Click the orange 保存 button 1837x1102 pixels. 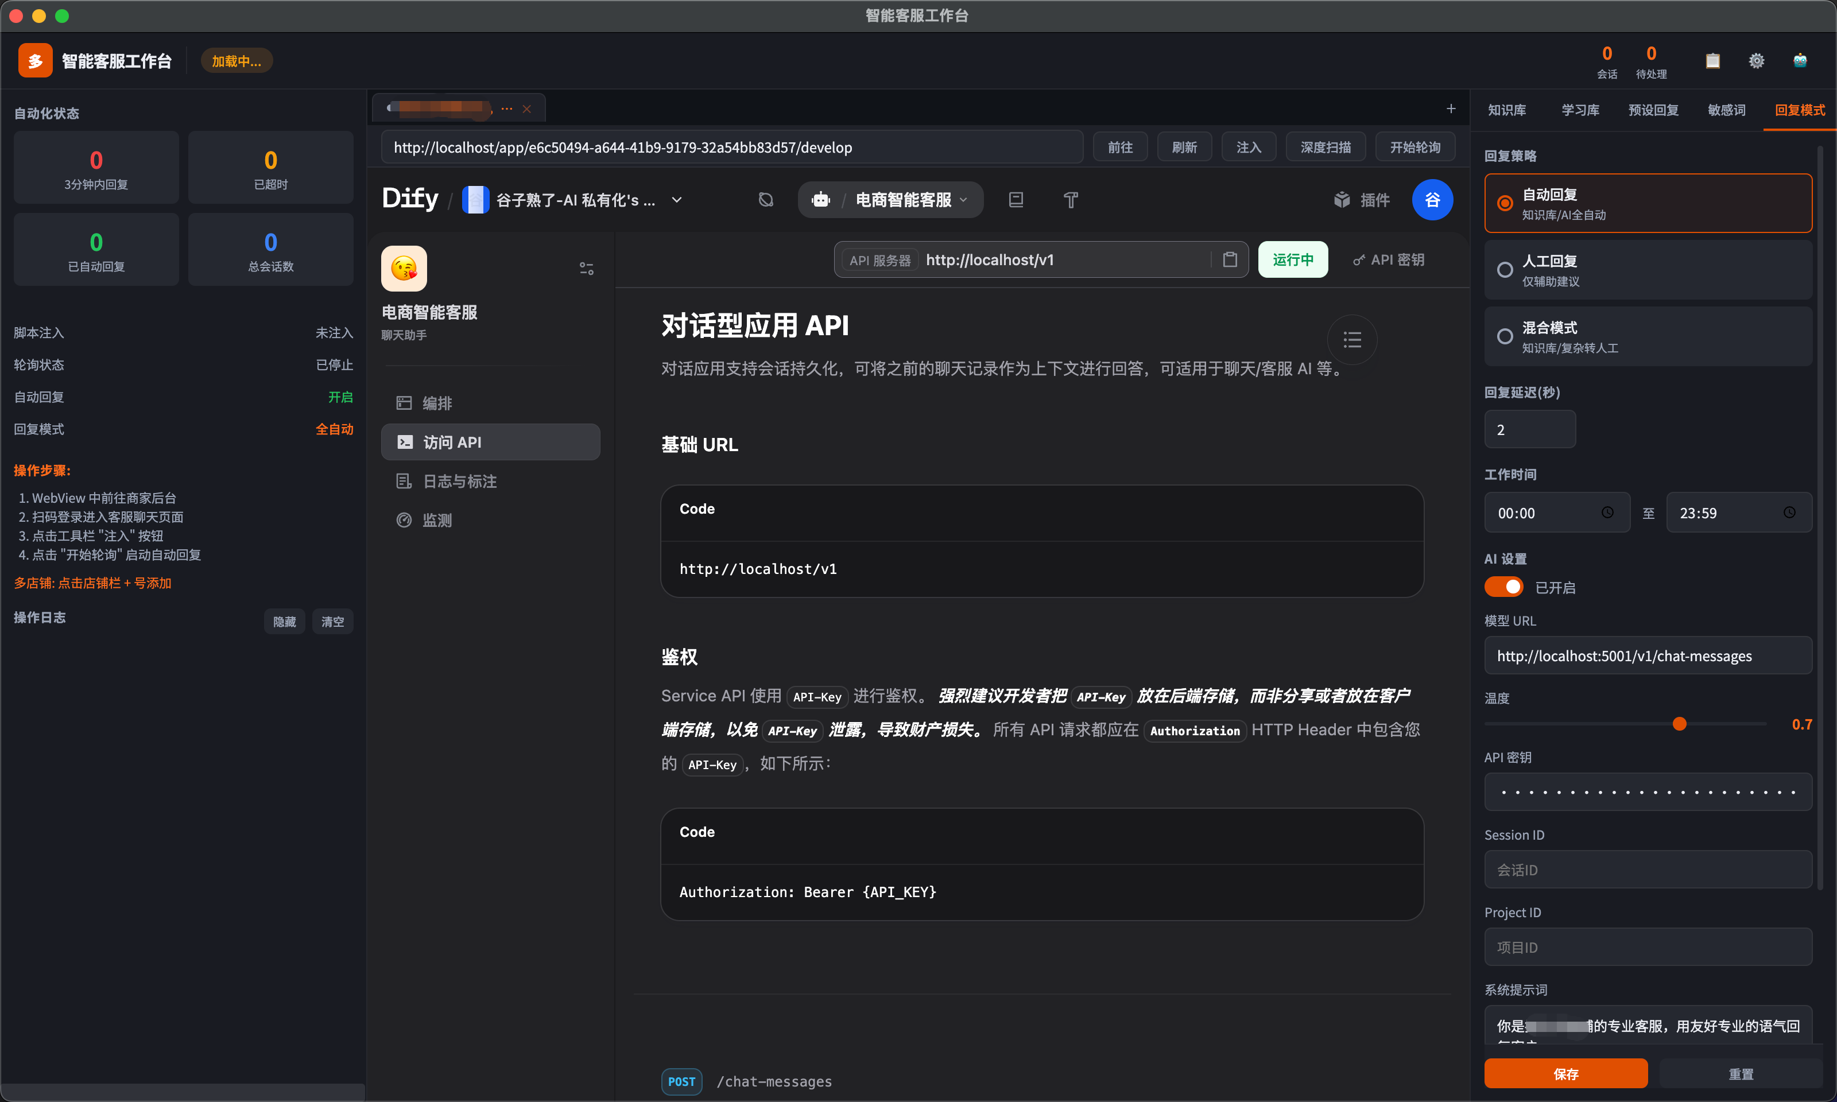1565,1074
